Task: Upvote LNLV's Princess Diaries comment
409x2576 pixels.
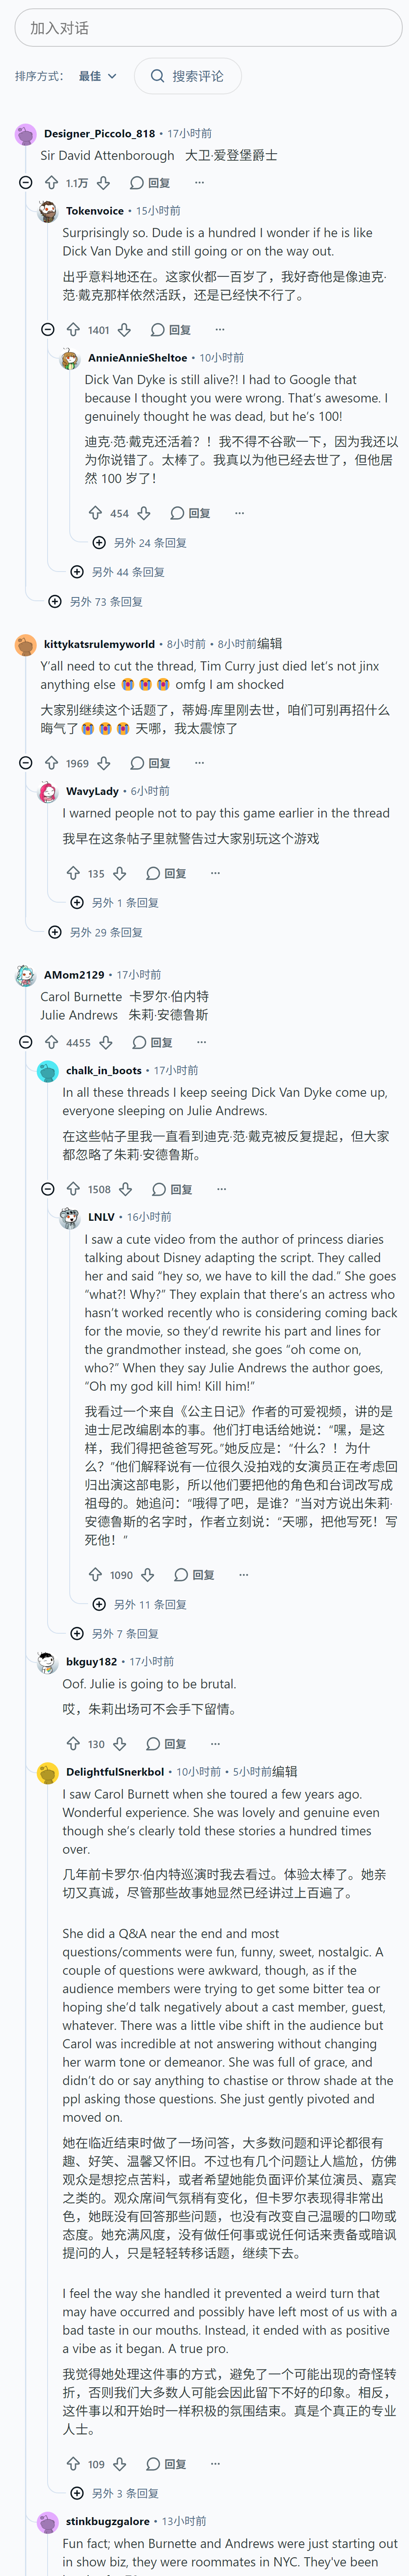Action: [96, 1575]
